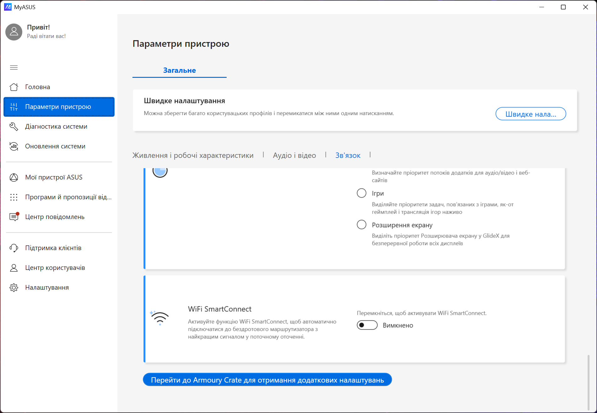Select the Ігри radio button
The width and height of the screenshot is (597, 413).
[362, 193]
